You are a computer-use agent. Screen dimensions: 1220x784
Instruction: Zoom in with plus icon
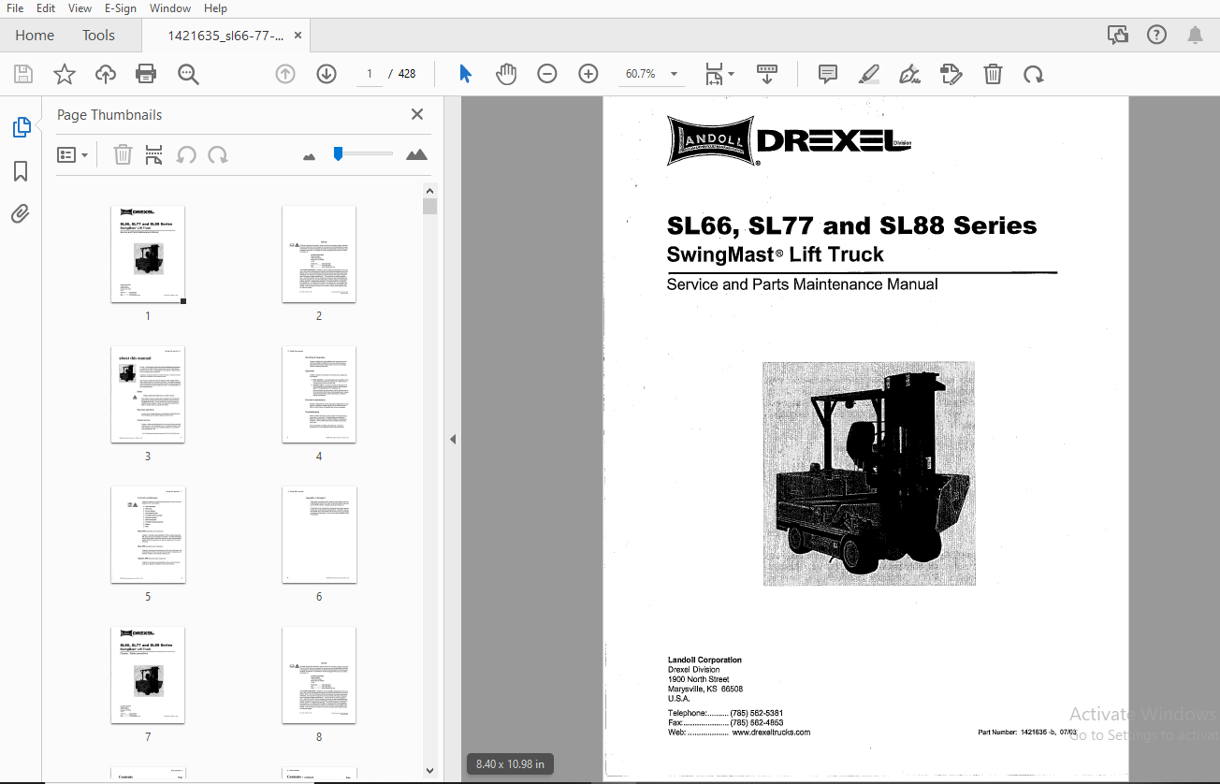(x=588, y=74)
